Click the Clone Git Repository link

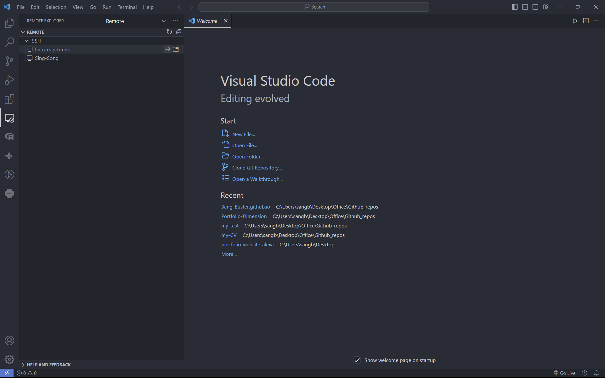[257, 168]
